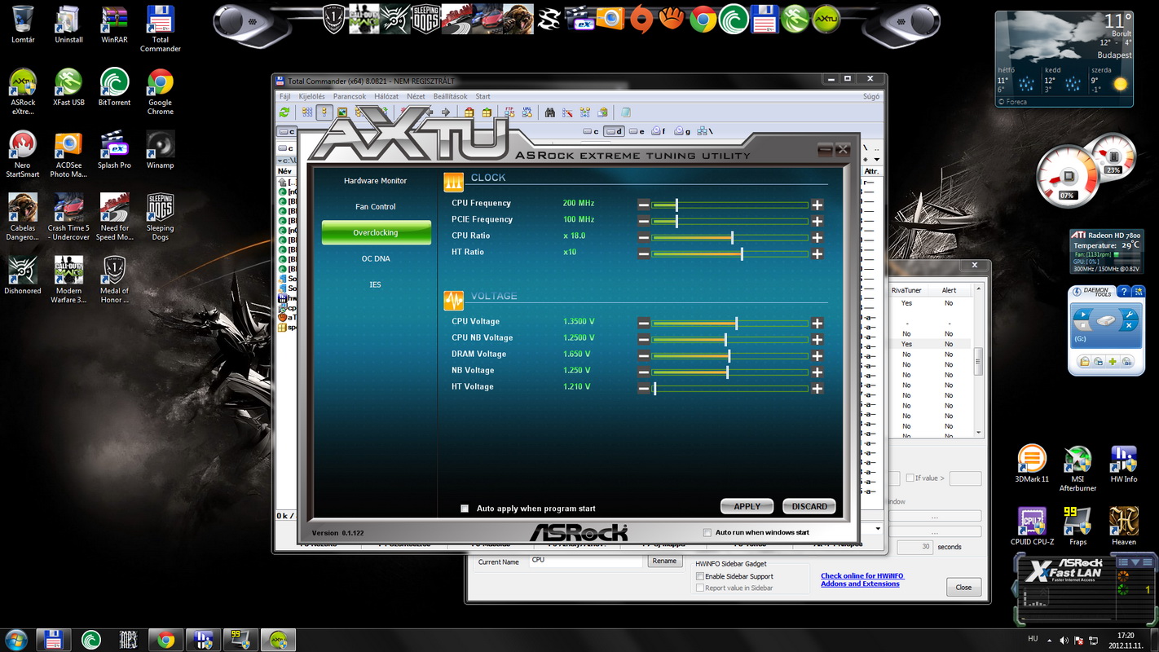Image resolution: width=1159 pixels, height=652 pixels.
Task: Click the APPLY button
Action: pos(747,506)
